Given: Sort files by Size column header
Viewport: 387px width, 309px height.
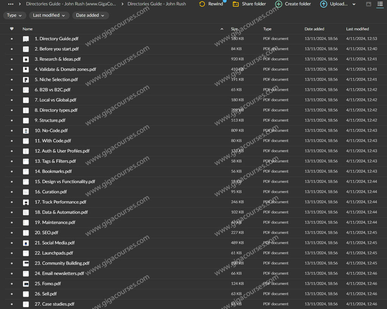Looking at the screenshot, I should pos(234,29).
